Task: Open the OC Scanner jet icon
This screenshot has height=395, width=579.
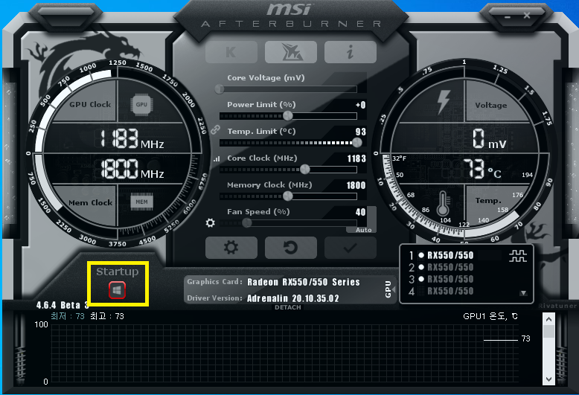Action: click(x=291, y=52)
